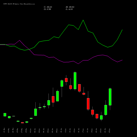This screenshot has width=137, height=137.
Task: Select the low value L: 4.55
Action: pos(69,9)
